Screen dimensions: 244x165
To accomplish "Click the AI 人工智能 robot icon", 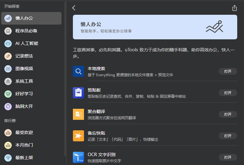I will coord(8,44).
